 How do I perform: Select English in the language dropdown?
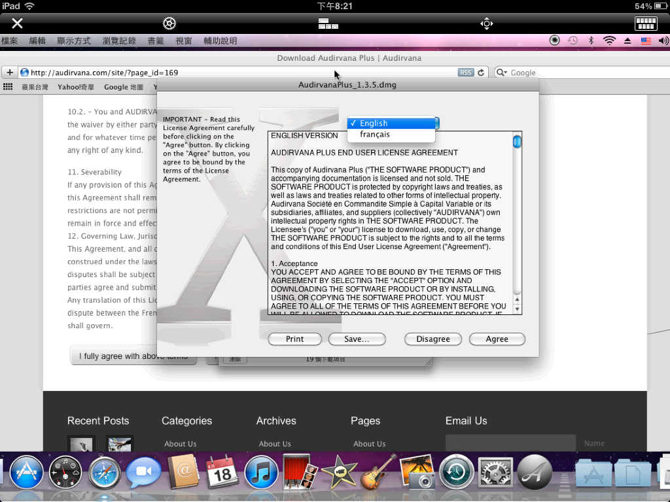tap(391, 123)
